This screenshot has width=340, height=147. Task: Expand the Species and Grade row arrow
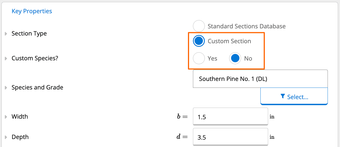pyautogui.click(x=6, y=88)
